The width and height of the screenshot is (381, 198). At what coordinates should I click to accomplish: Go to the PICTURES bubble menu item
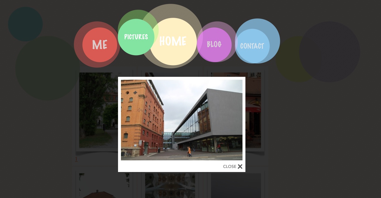tap(136, 37)
